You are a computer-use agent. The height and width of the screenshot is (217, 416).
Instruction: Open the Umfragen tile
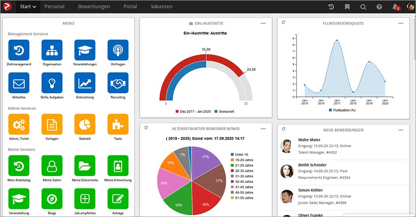[118, 50]
